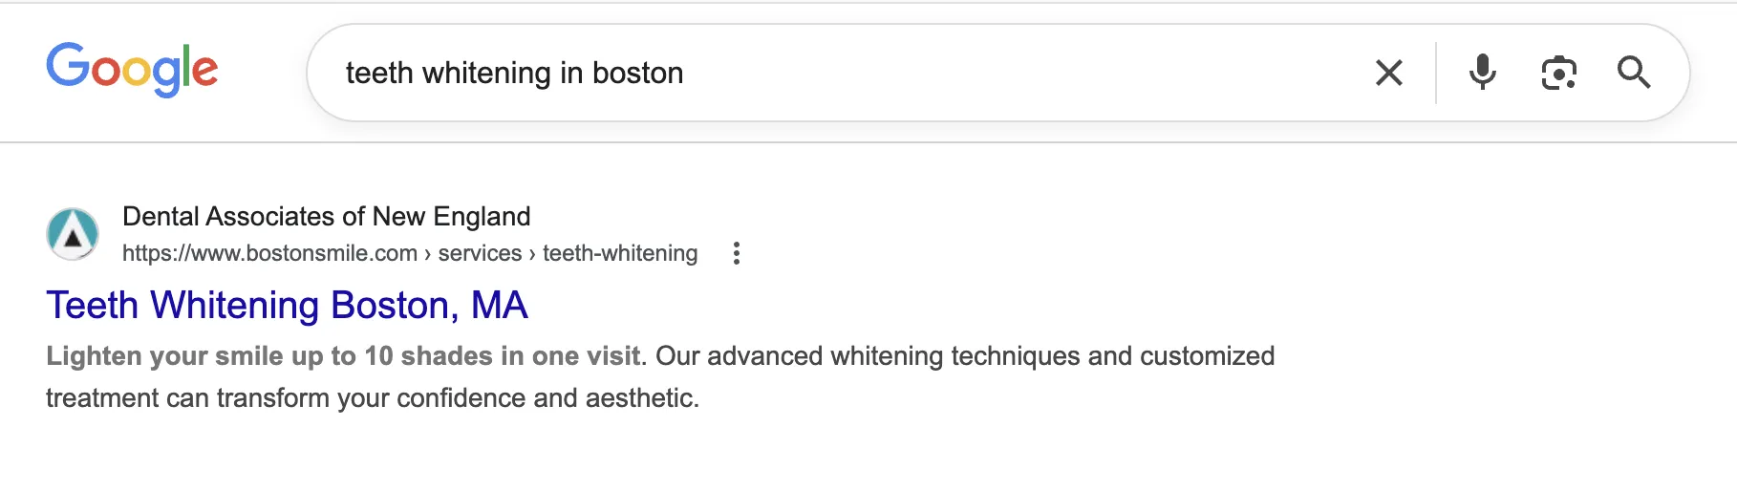Click the bold "Lighten your smile" snippet text

[344, 356]
